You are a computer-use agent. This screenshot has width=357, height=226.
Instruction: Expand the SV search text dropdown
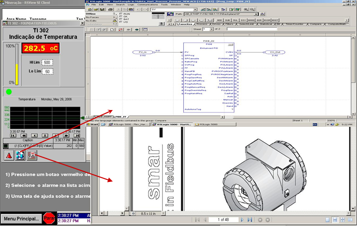195,9
